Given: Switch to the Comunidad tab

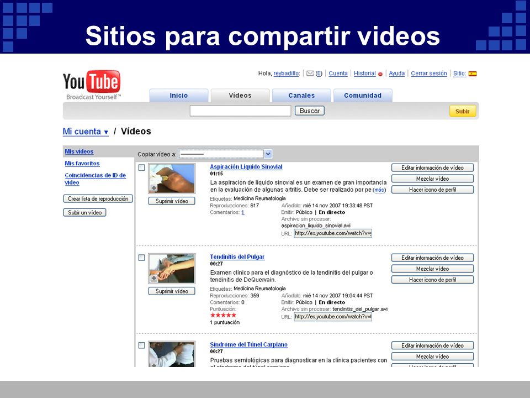Looking at the screenshot, I should pos(363,96).
